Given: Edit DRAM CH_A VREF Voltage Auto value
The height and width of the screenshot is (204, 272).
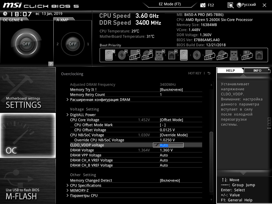Looking at the screenshot, I should 164,160.
